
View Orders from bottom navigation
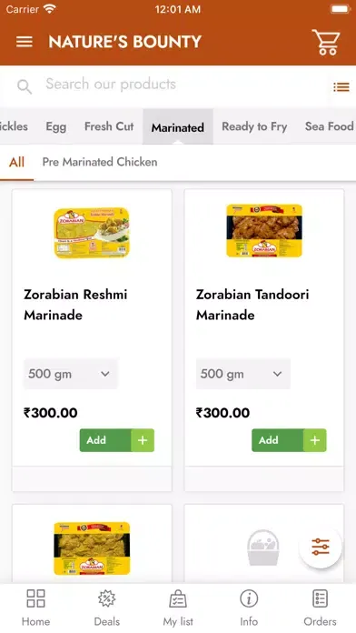pos(320,608)
